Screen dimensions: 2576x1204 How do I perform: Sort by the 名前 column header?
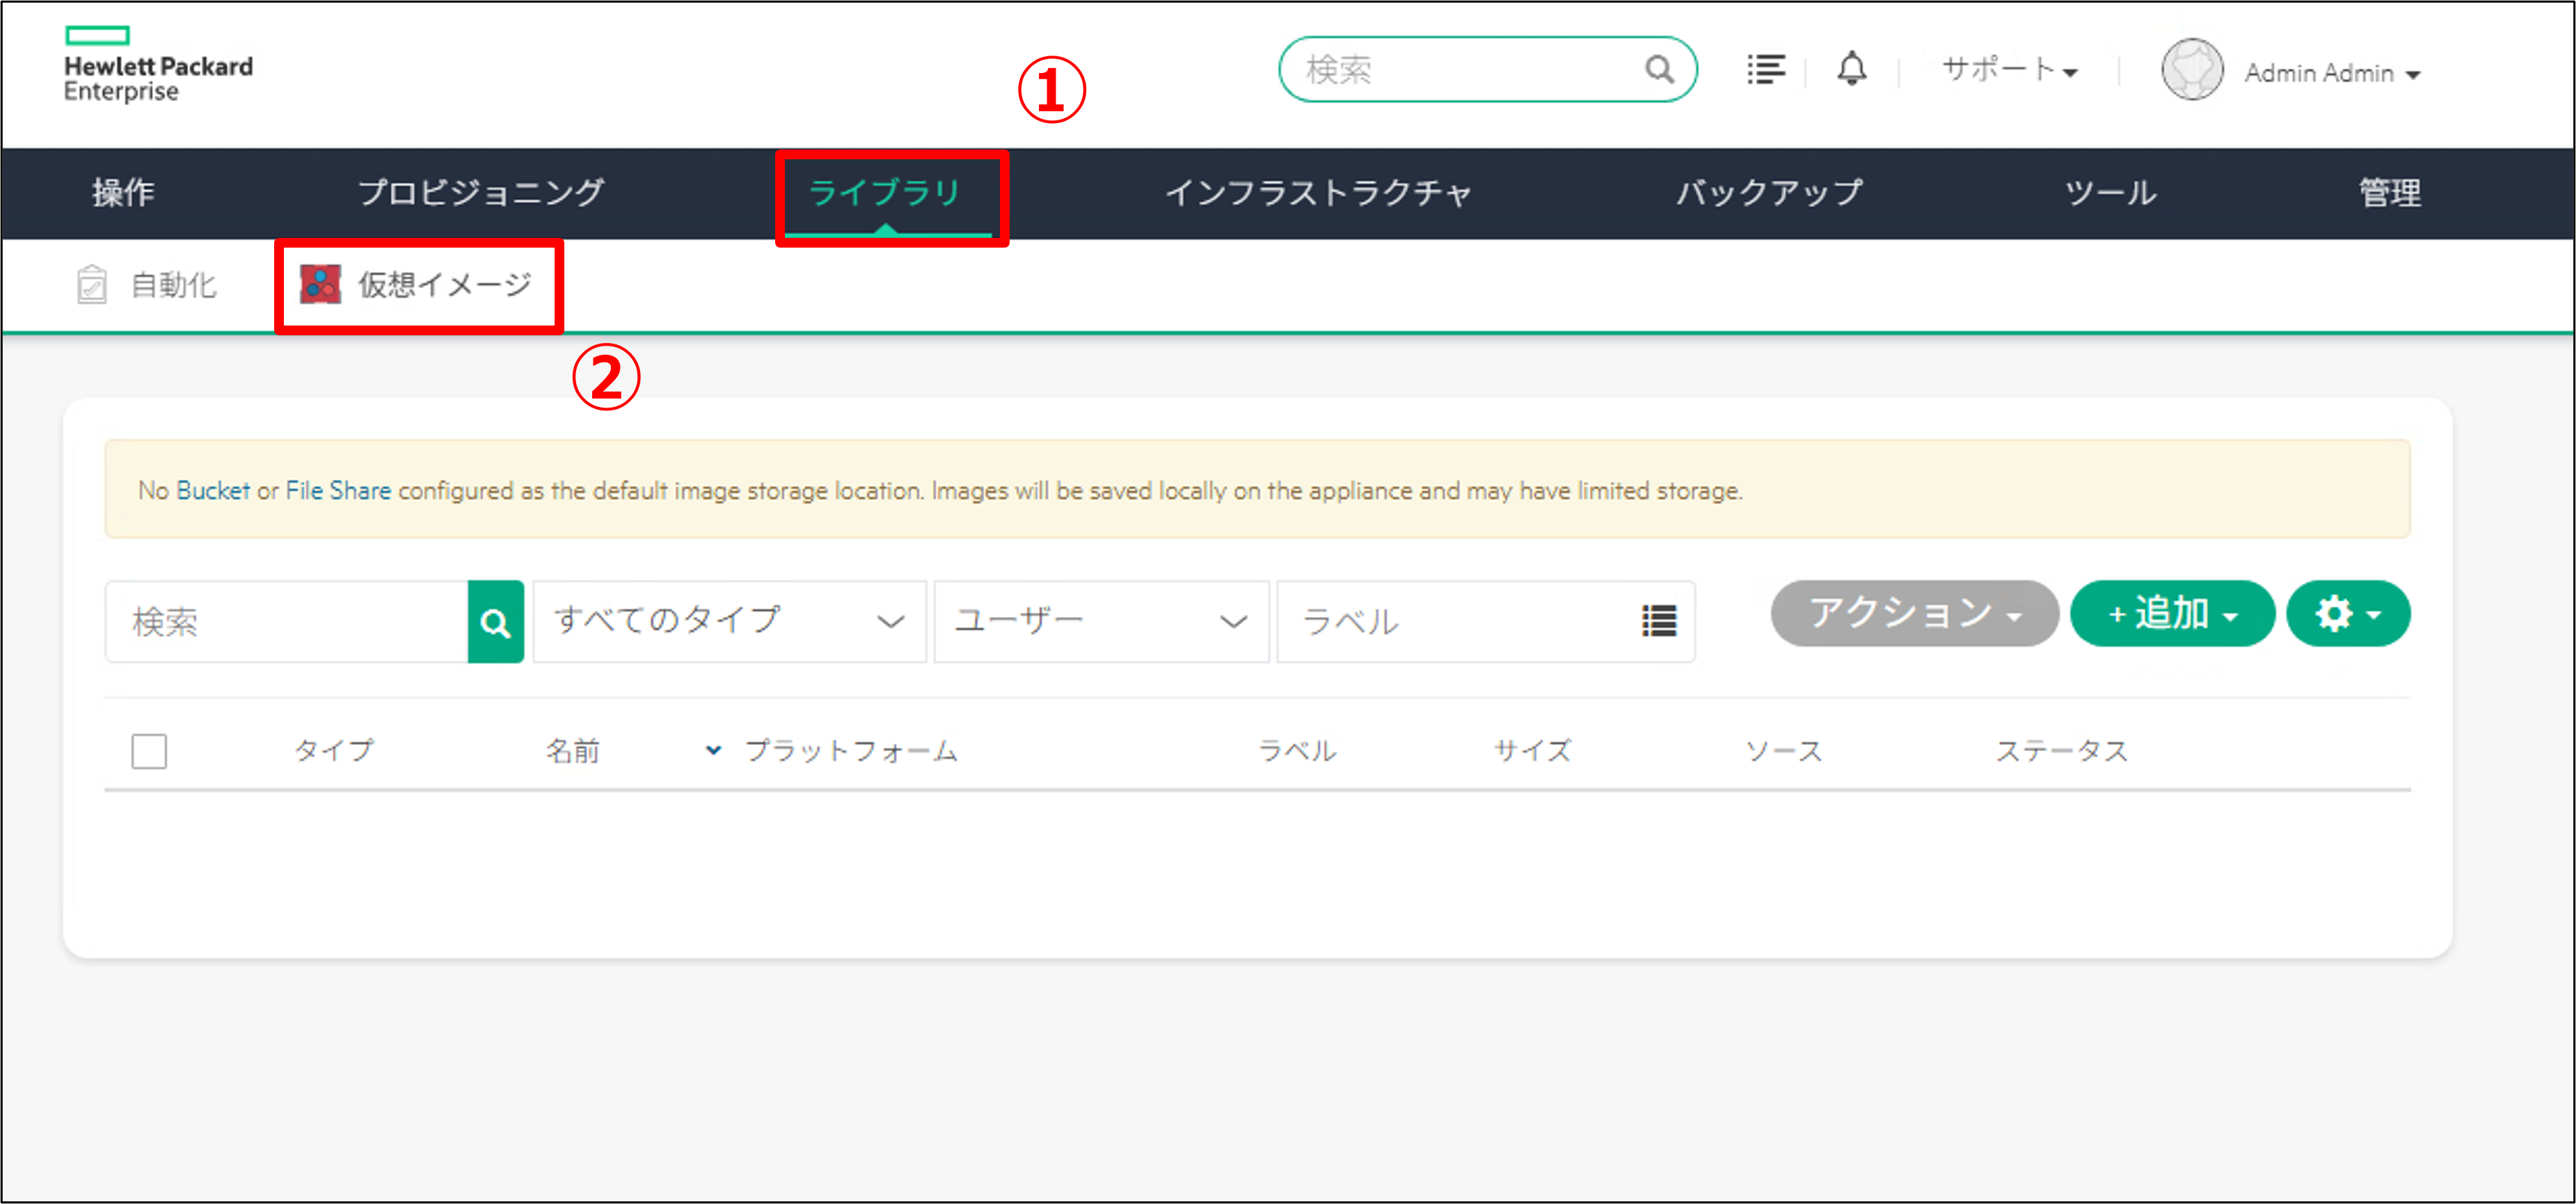[573, 751]
